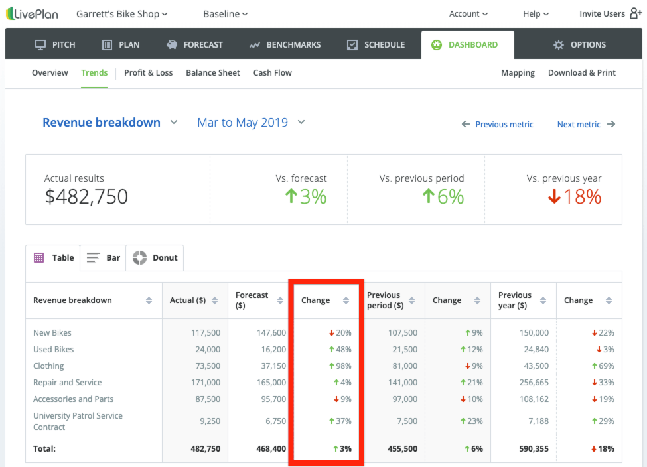647x467 pixels.
Task: Open the Profit & Loss subtab
Action: [148, 73]
